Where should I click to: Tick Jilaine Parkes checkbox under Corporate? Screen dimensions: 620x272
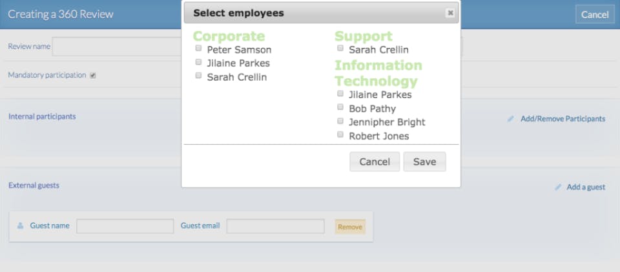tap(199, 62)
